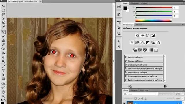Select the Pen tool

point(3,66)
